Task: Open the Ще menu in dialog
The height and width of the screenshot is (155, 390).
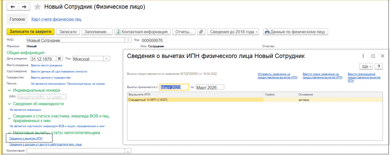Action: pyautogui.click(x=366, y=66)
